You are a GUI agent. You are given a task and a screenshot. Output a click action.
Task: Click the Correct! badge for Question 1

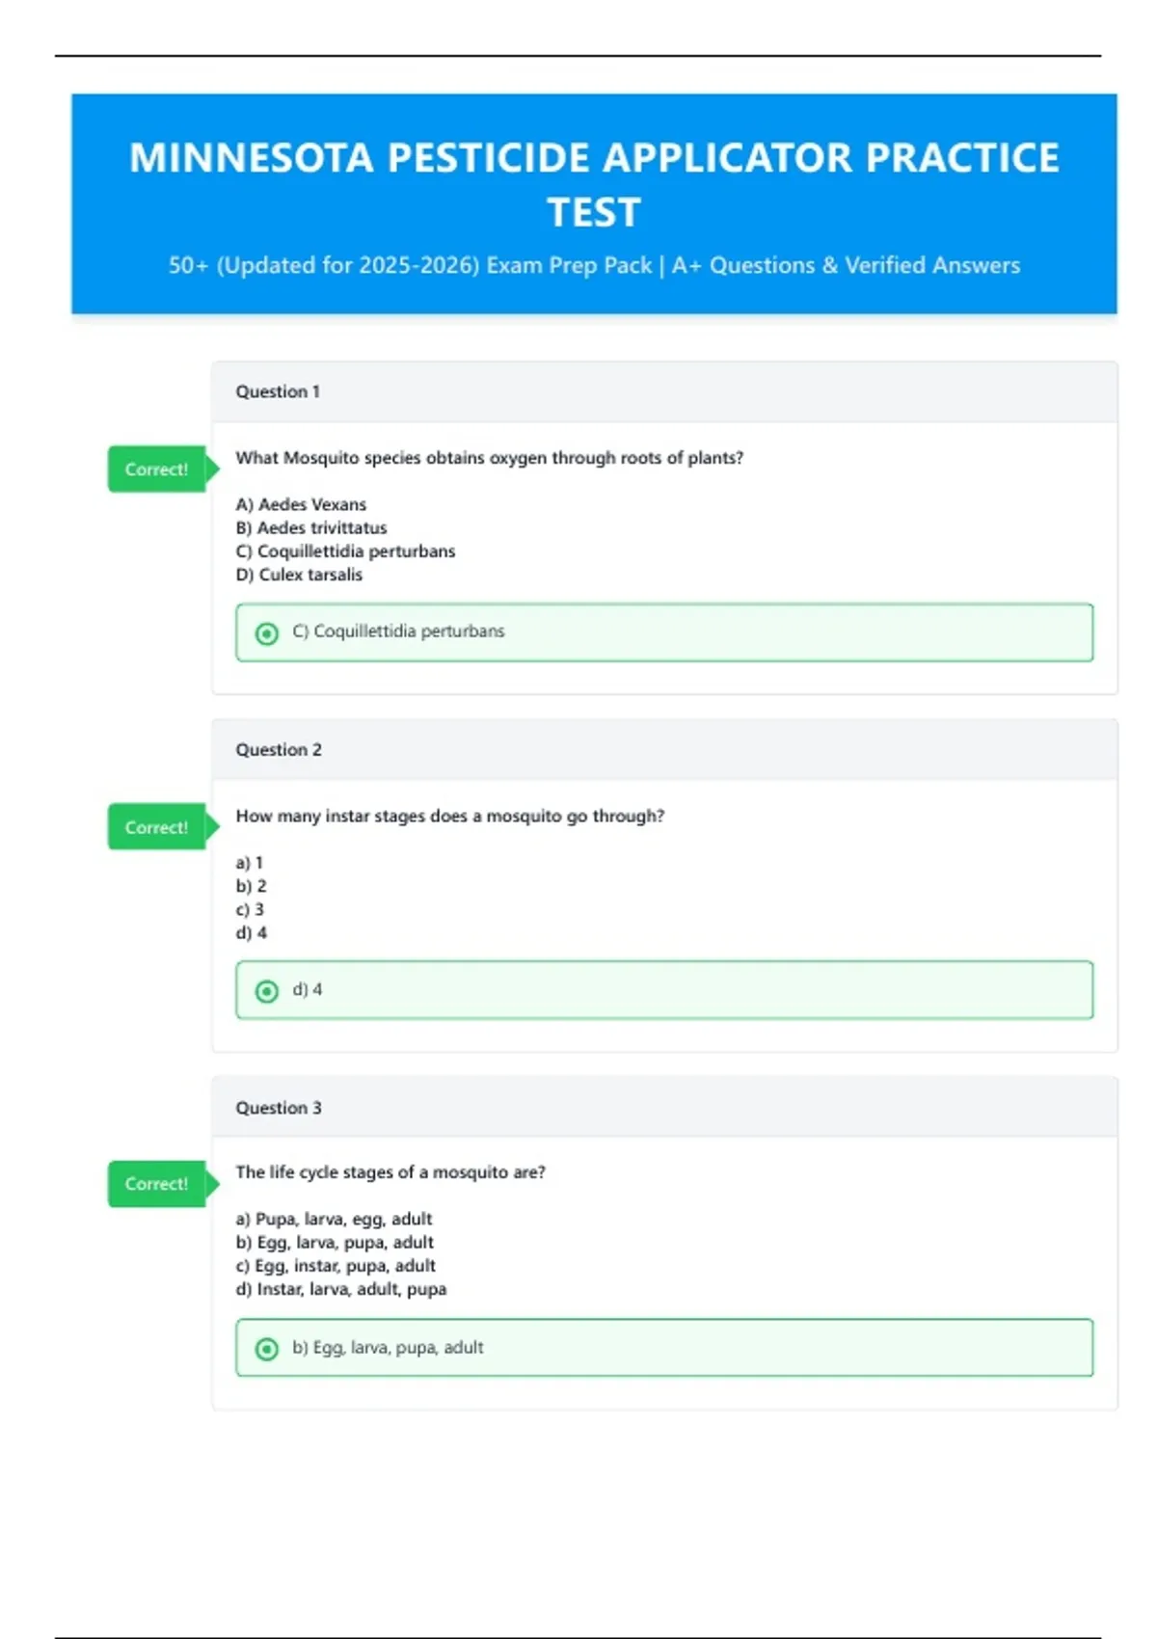click(x=163, y=470)
